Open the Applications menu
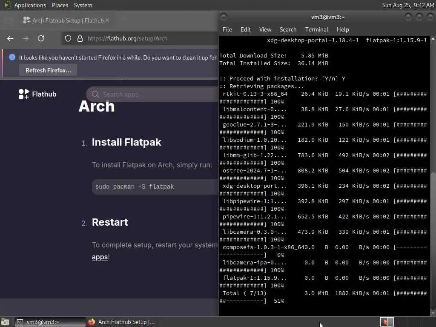The width and height of the screenshot is (436, 327). click(30, 5)
